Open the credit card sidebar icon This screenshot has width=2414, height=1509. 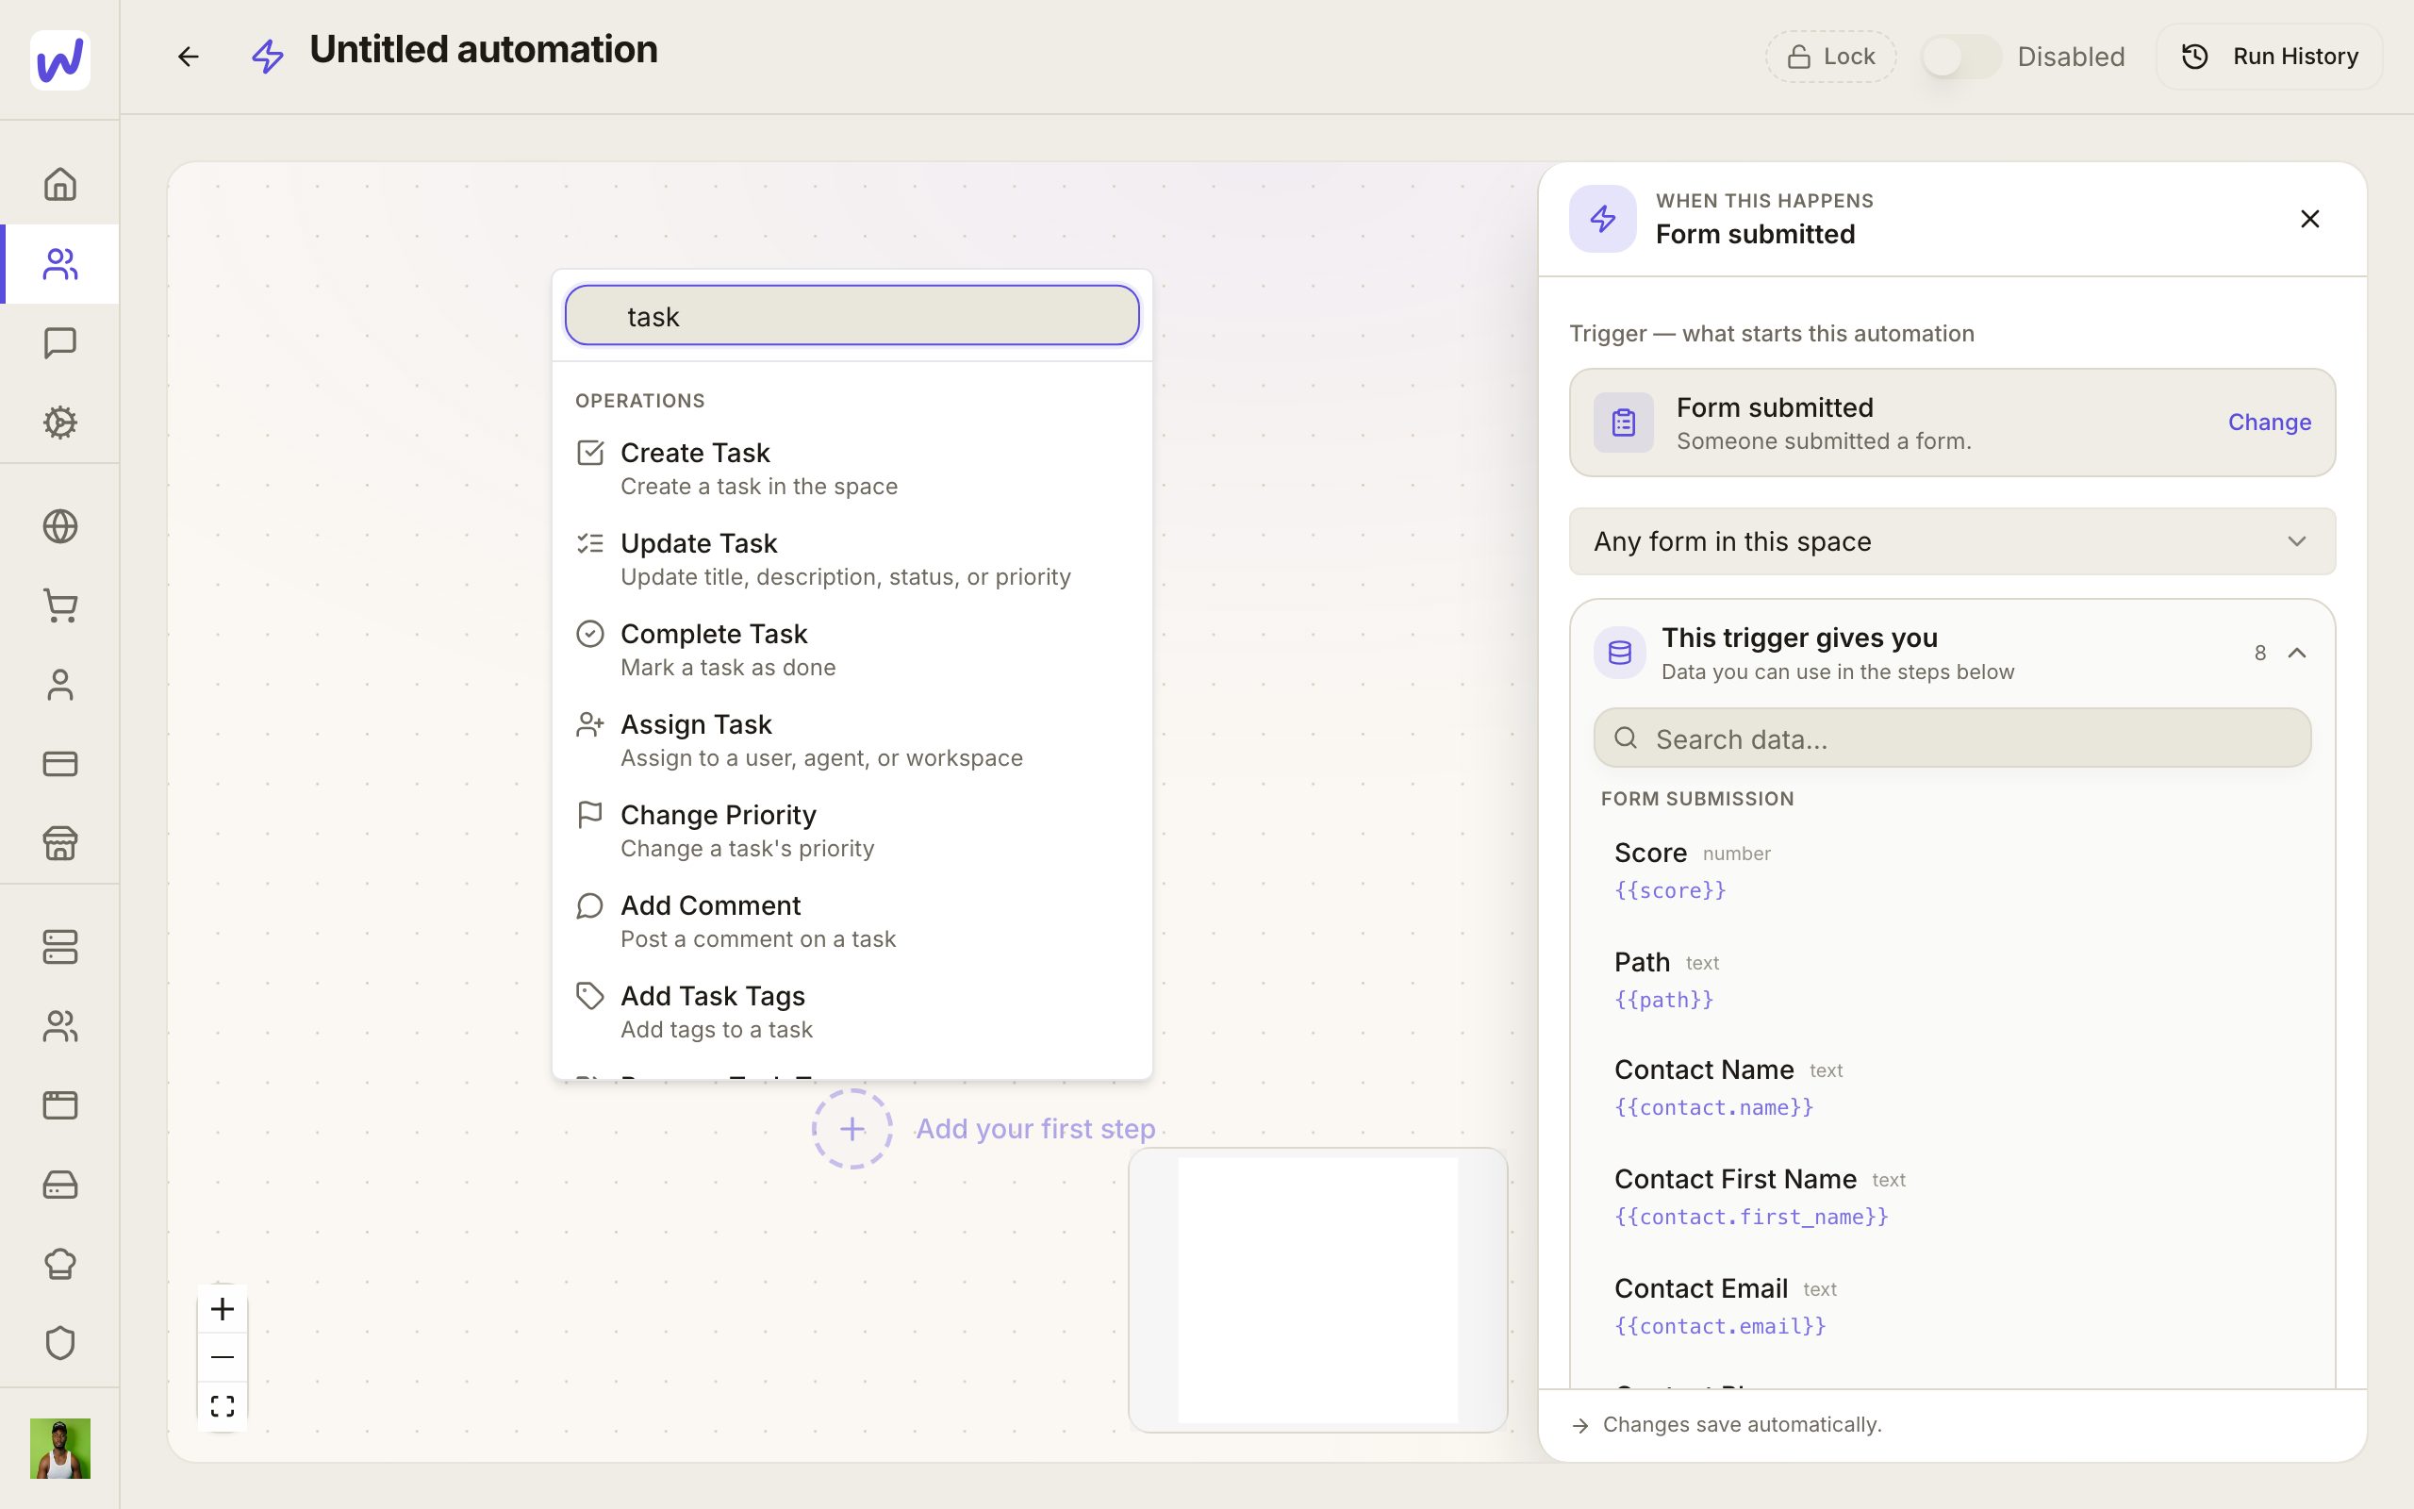click(x=59, y=764)
